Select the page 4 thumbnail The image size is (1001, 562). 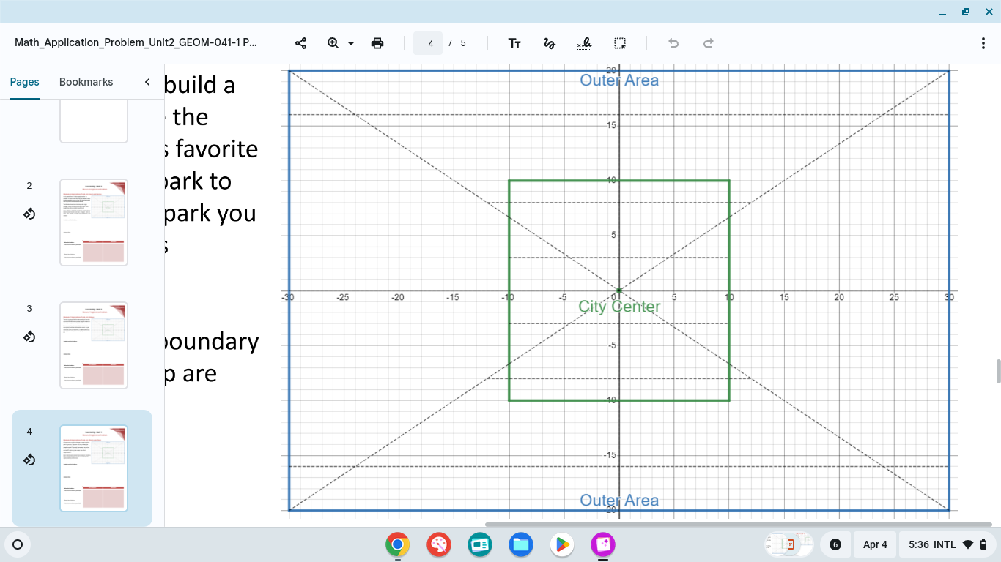coord(94,468)
